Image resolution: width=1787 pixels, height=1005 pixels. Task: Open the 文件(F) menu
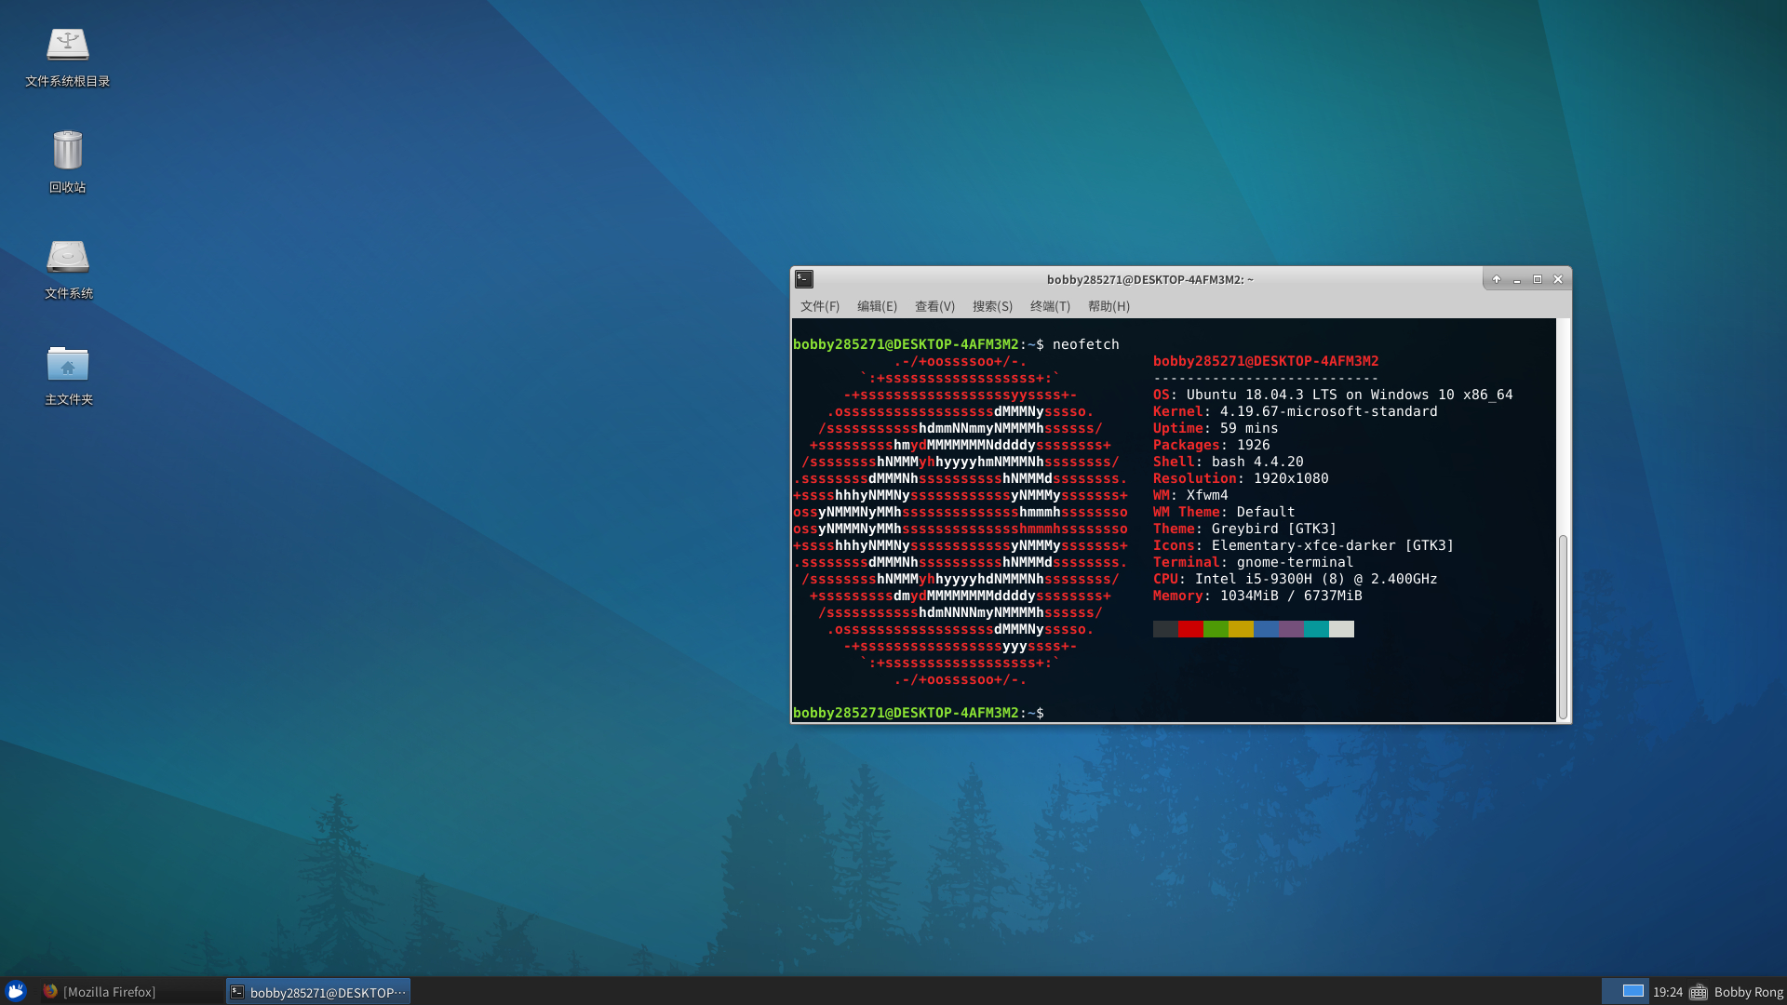pos(819,306)
